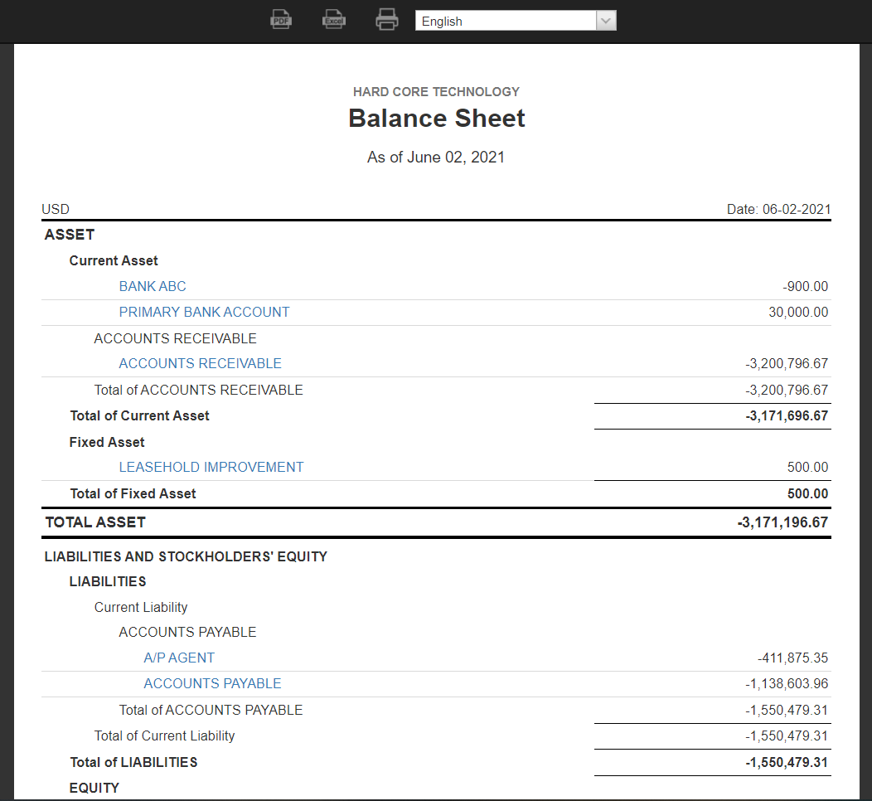Image resolution: width=872 pixels, height=801 pixels.
Task: Open the PRIMARY BANK ACCOUNT link
Action: point(204,312)
